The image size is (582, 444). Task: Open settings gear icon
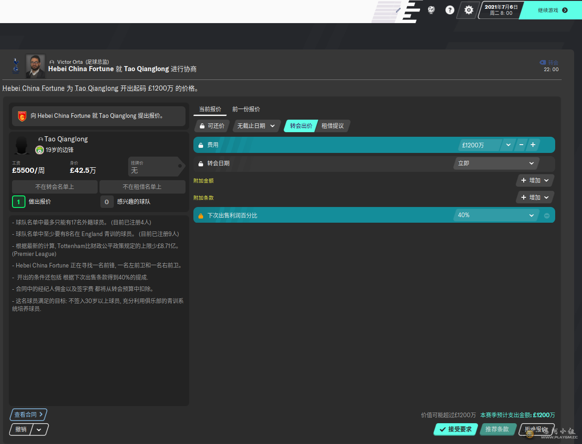point(469,10)
